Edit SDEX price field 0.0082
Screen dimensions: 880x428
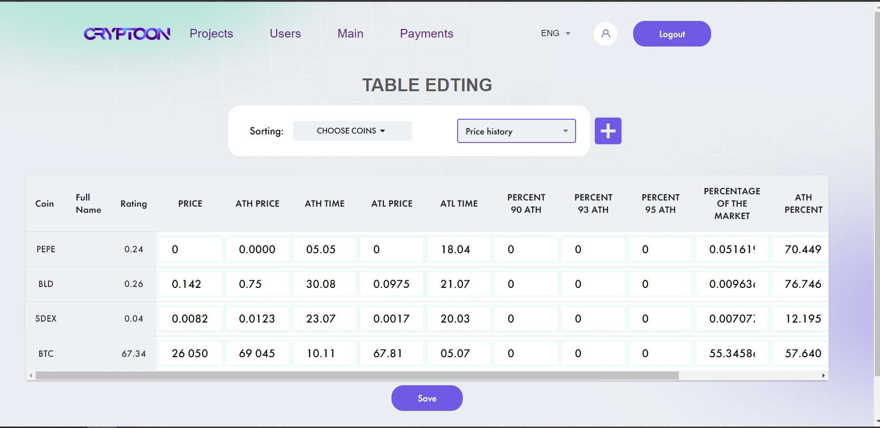(x=190, y=319)
